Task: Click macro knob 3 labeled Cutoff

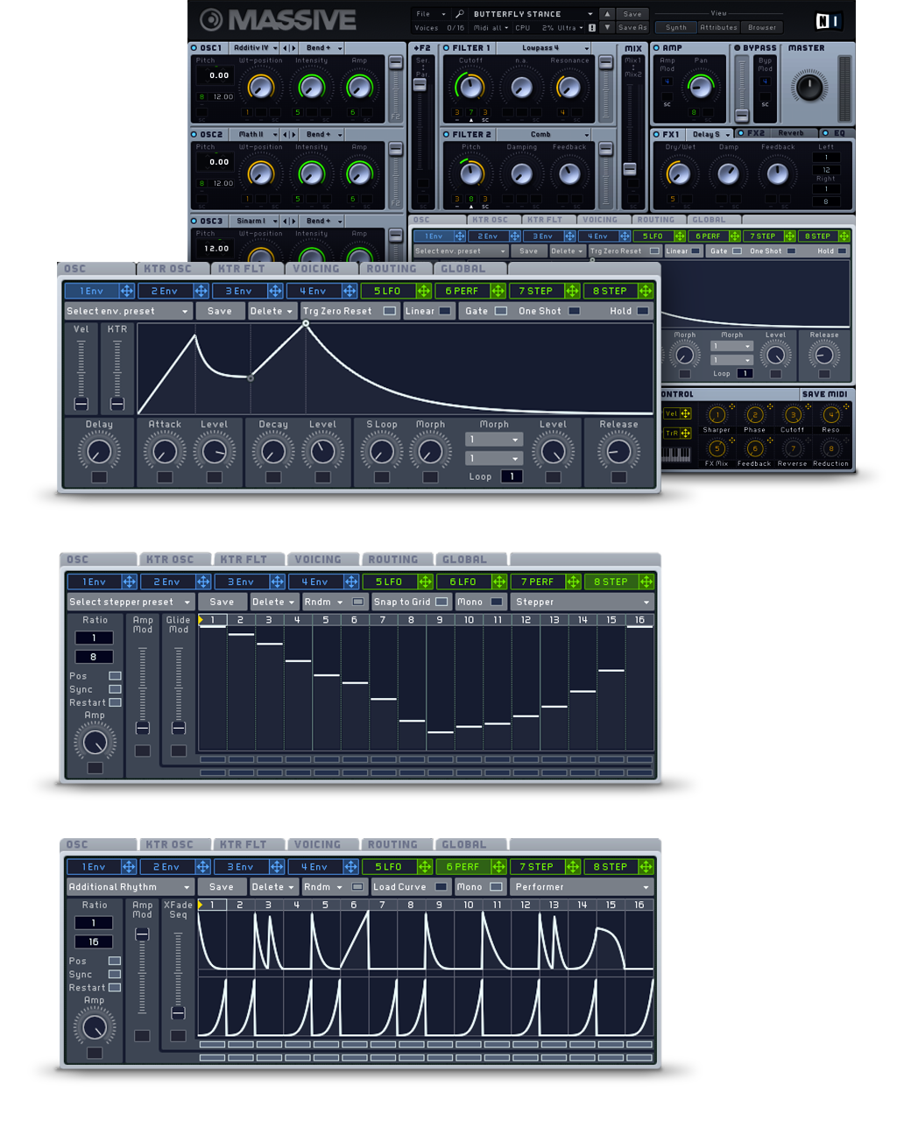Action: pyautogui.click(x=793, y=415)
